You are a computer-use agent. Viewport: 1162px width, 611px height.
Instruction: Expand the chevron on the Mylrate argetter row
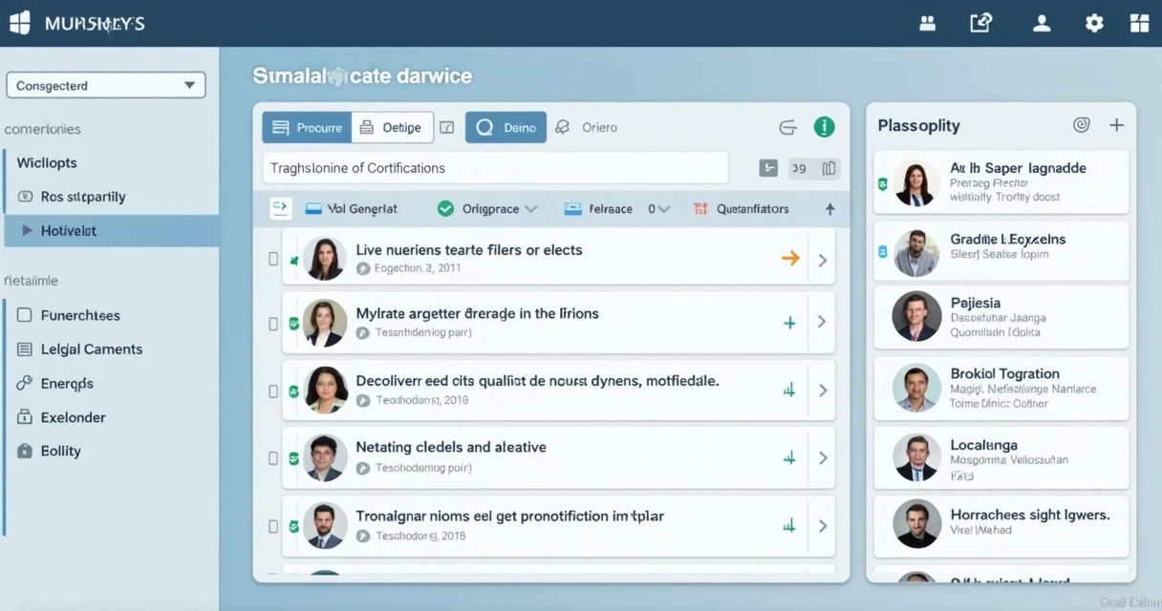click(820, 323)
